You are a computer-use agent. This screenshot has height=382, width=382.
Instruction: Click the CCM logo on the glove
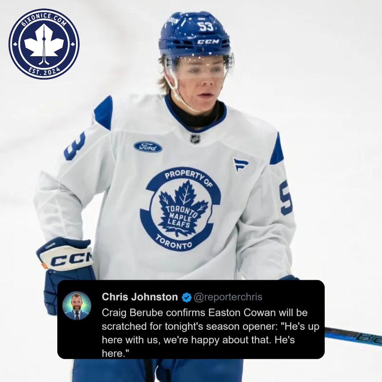pyautogui.click(x=72, y=260)
